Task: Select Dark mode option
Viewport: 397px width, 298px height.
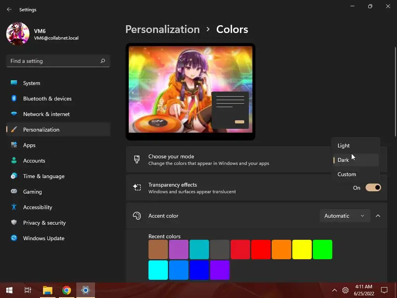Action: (x=356, y=160)
